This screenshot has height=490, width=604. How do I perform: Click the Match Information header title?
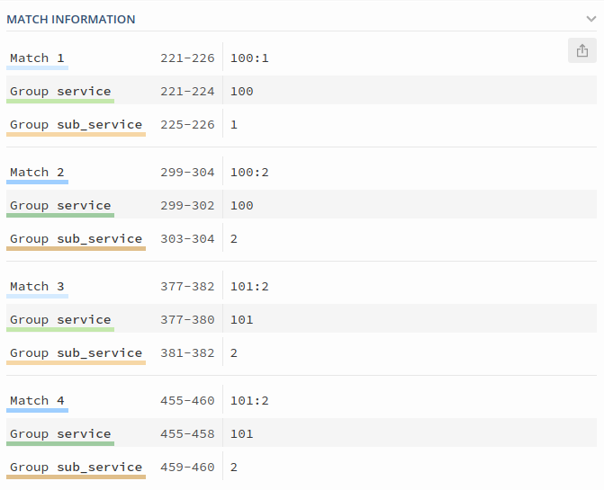coord(71,19)
